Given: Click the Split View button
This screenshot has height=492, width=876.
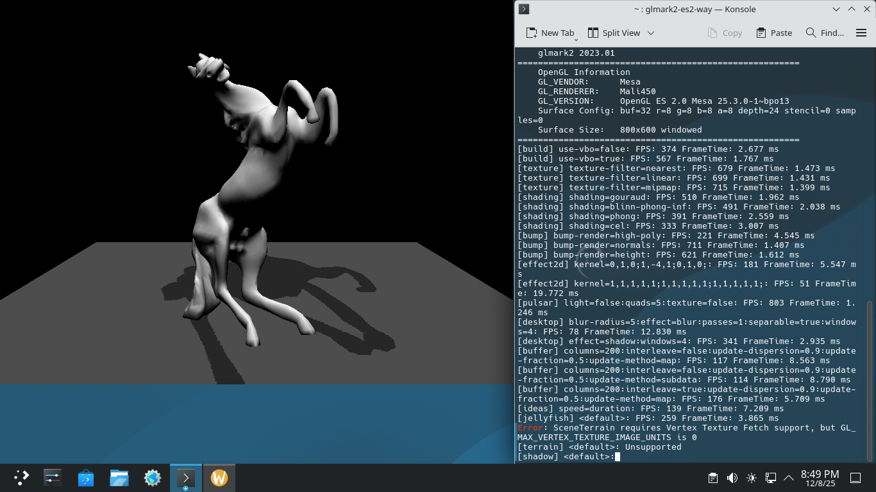Looking at the screenshot, I should pyautogui.click(x=614, y=33).
